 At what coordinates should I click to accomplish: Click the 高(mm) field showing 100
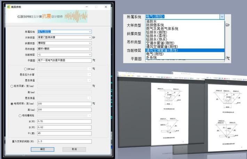coord(64,110)
